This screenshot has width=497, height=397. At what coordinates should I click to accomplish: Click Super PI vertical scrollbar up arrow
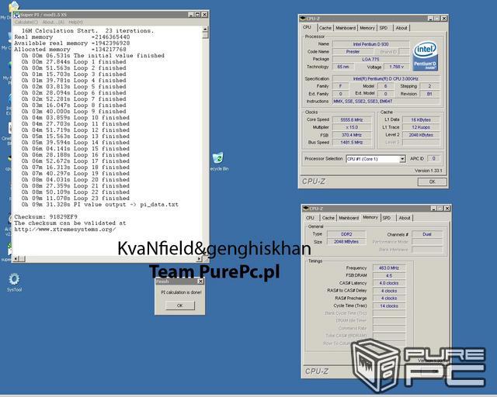point(205,29)
